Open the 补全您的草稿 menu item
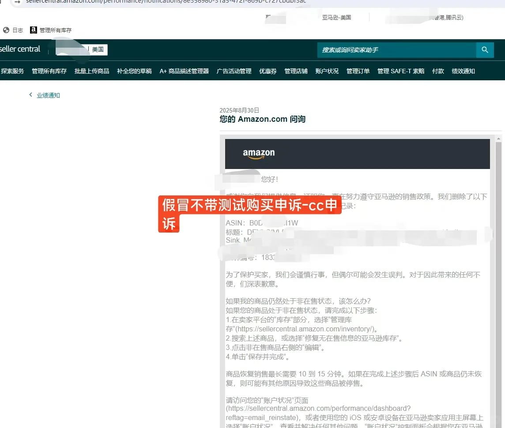The image size is (505, 428). (134, 71)
